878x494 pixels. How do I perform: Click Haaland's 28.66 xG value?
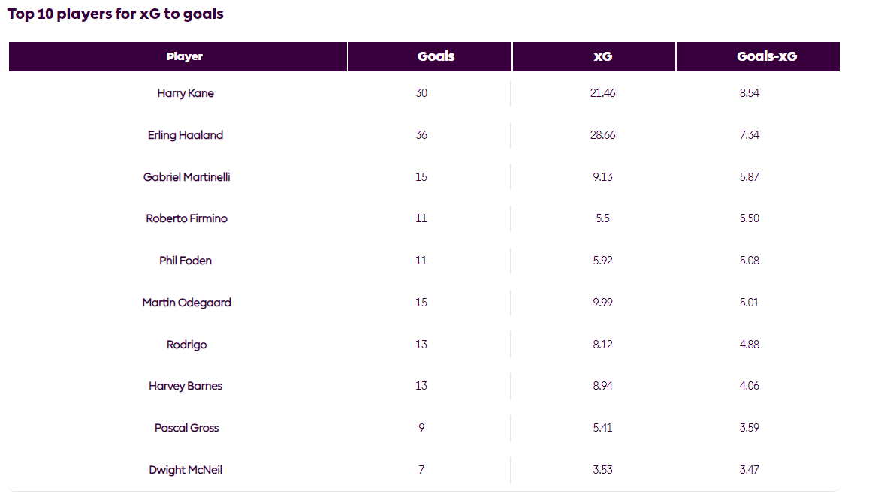602,135
